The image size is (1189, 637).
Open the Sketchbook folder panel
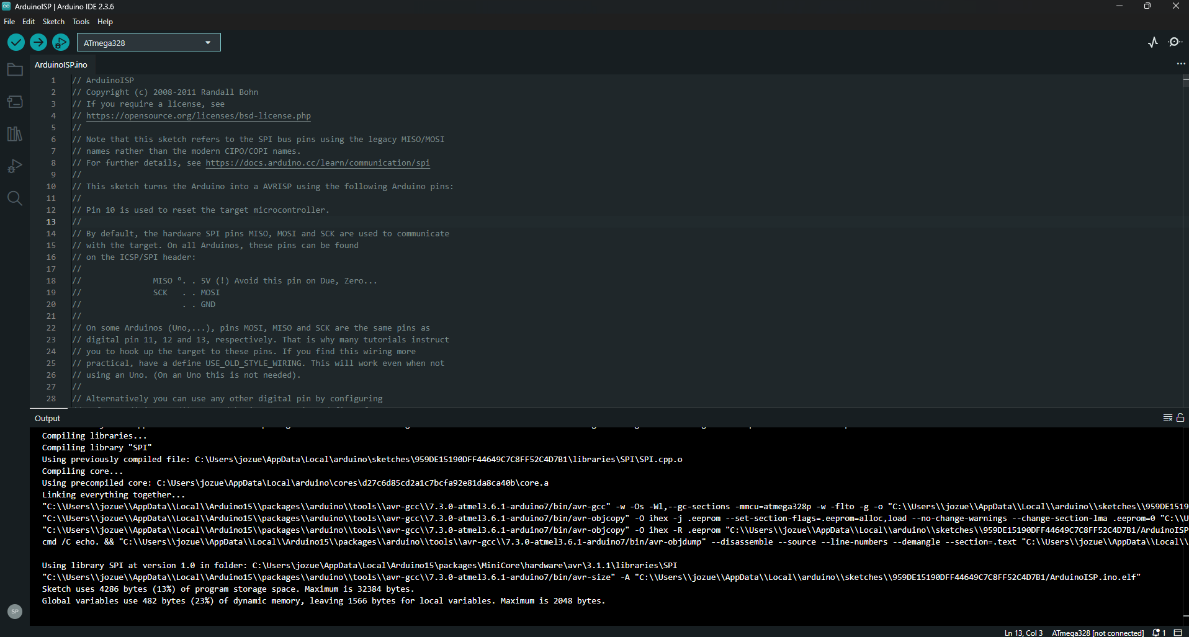point(15,69)
